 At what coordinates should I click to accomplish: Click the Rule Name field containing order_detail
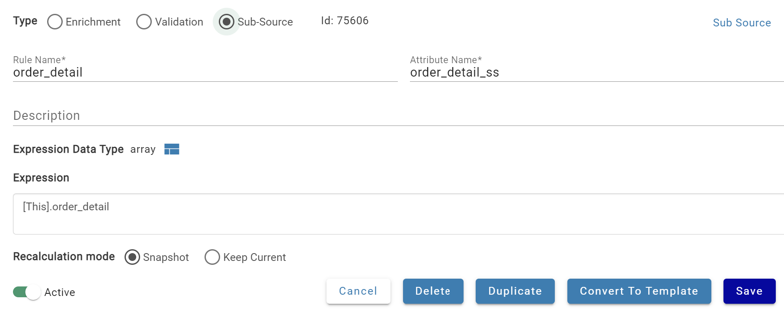[205, 72]
